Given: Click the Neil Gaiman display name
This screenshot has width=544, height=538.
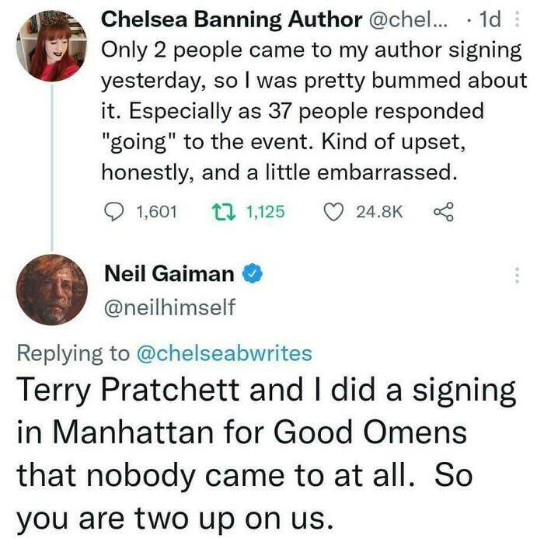Looking at the screenshot, I should pos(168,274).
